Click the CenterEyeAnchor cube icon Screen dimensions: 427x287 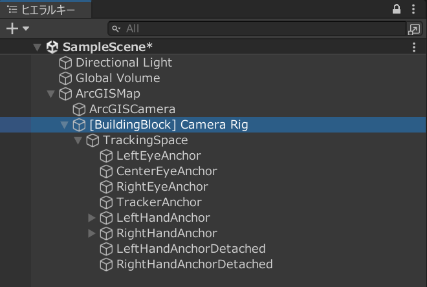coord(106,171)
